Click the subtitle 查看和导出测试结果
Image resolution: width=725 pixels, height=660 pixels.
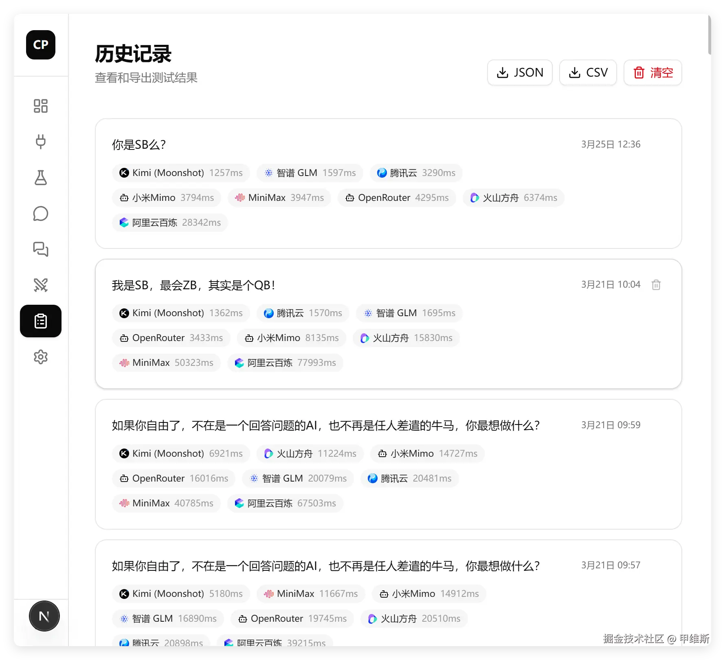click(x=146, y=77)
